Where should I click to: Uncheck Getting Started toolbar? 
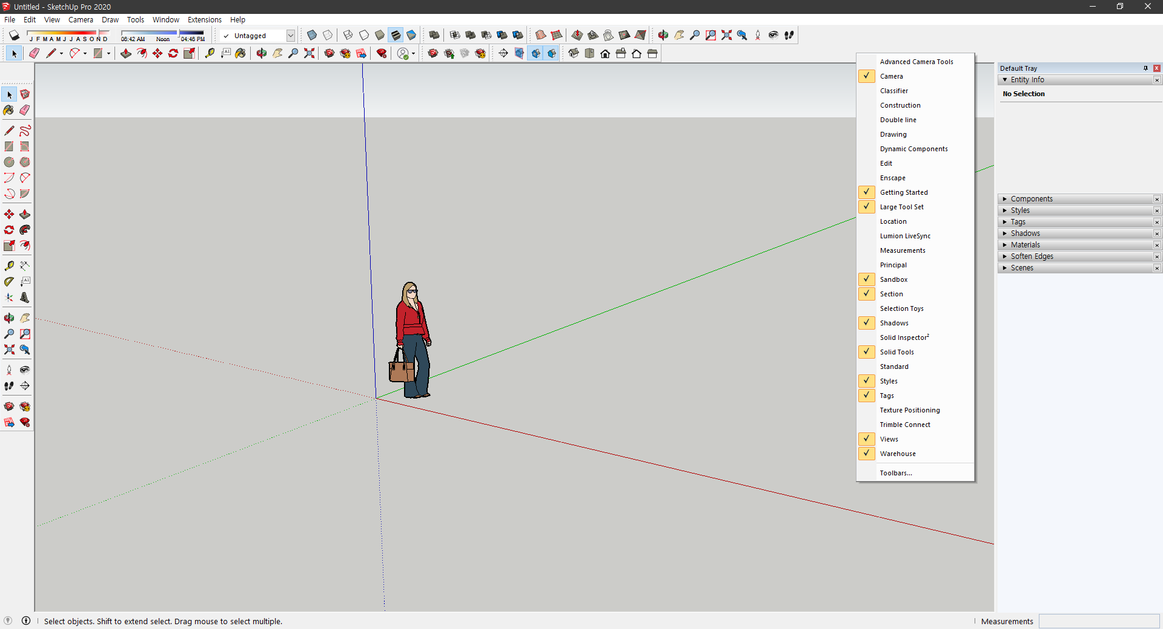[915, 192]
